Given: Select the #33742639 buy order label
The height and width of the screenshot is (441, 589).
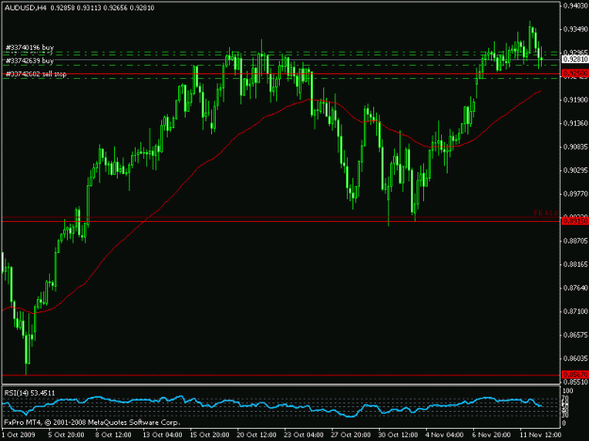Looking at the screenshot, I should coord(29,61).
